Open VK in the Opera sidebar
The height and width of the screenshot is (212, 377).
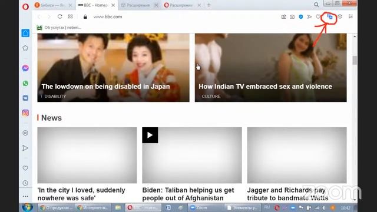[25, 98]
